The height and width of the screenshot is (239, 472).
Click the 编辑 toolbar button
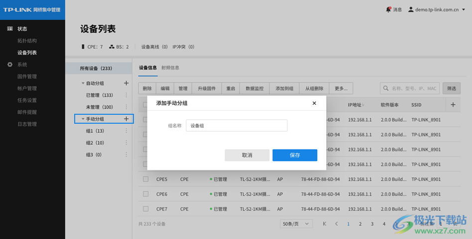(165, 88)
